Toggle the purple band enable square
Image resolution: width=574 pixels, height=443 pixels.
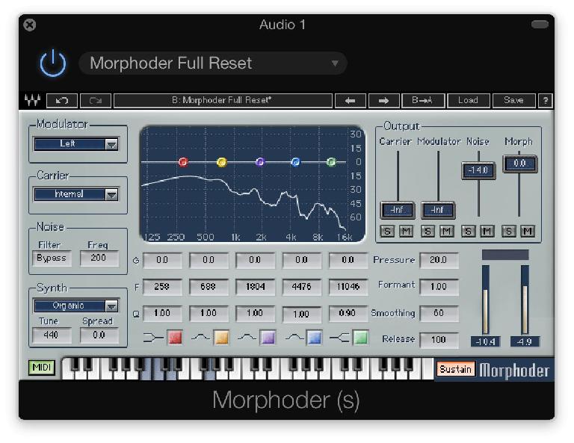point(268,337)
